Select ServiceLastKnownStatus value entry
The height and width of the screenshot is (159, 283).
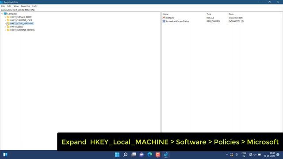(177, 21)
